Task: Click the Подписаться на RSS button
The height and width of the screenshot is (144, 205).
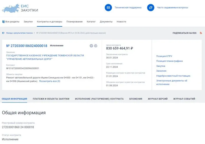Action: (x=184, y=33)
